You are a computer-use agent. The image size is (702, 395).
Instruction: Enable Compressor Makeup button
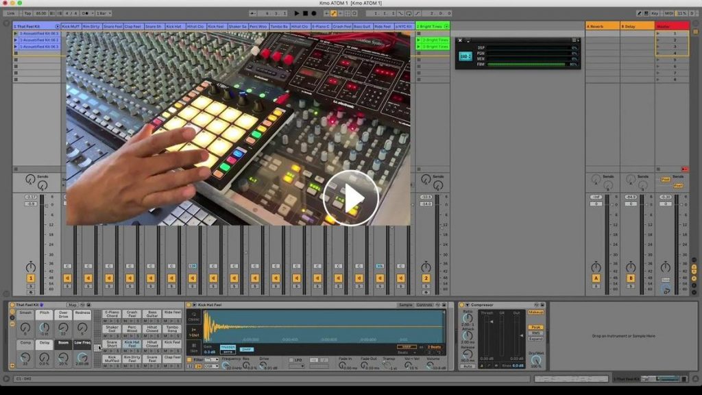(x=535, y=312)
